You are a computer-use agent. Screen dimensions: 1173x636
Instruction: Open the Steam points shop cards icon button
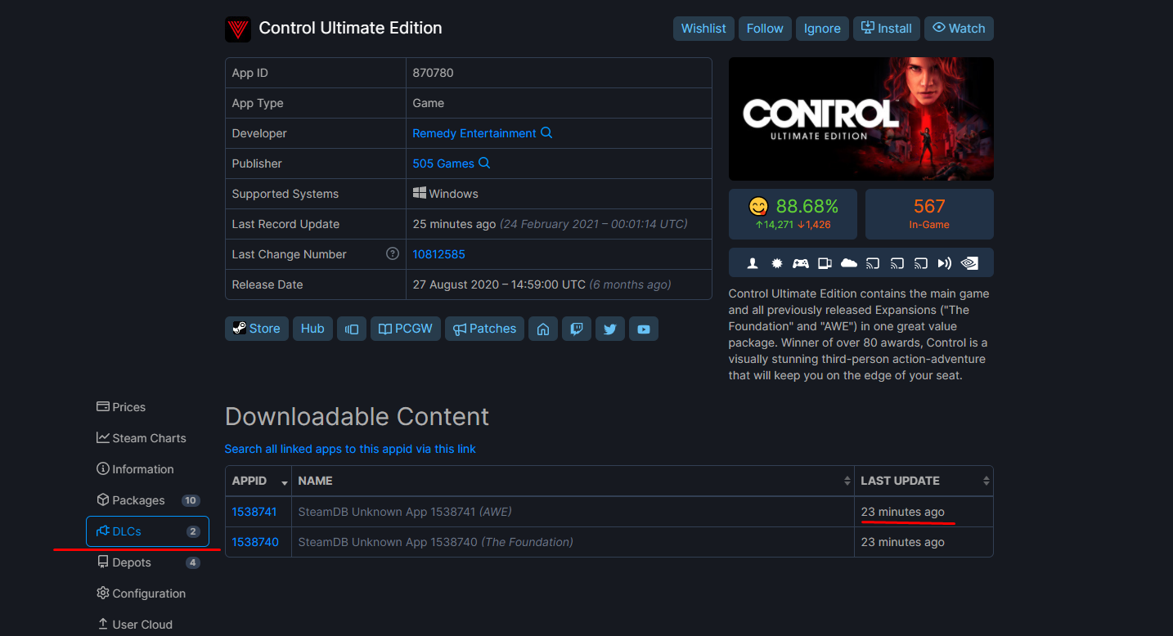[x=352, y=329]
